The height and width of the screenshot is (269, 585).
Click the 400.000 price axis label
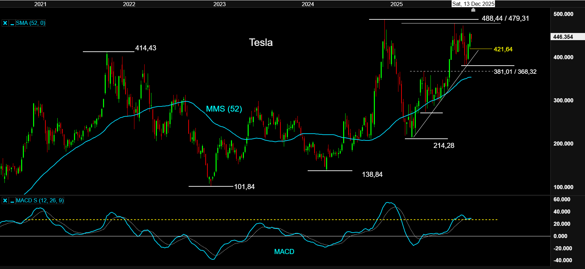tap(563, 57)
